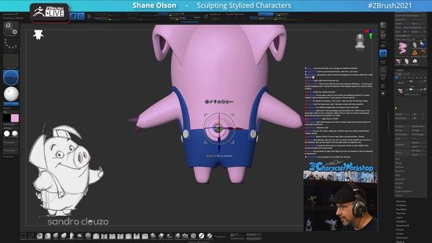Select the crown-shaped brush in bottom shelf
Viewport: 432px width, 243px height.
(x=185, y=236)
